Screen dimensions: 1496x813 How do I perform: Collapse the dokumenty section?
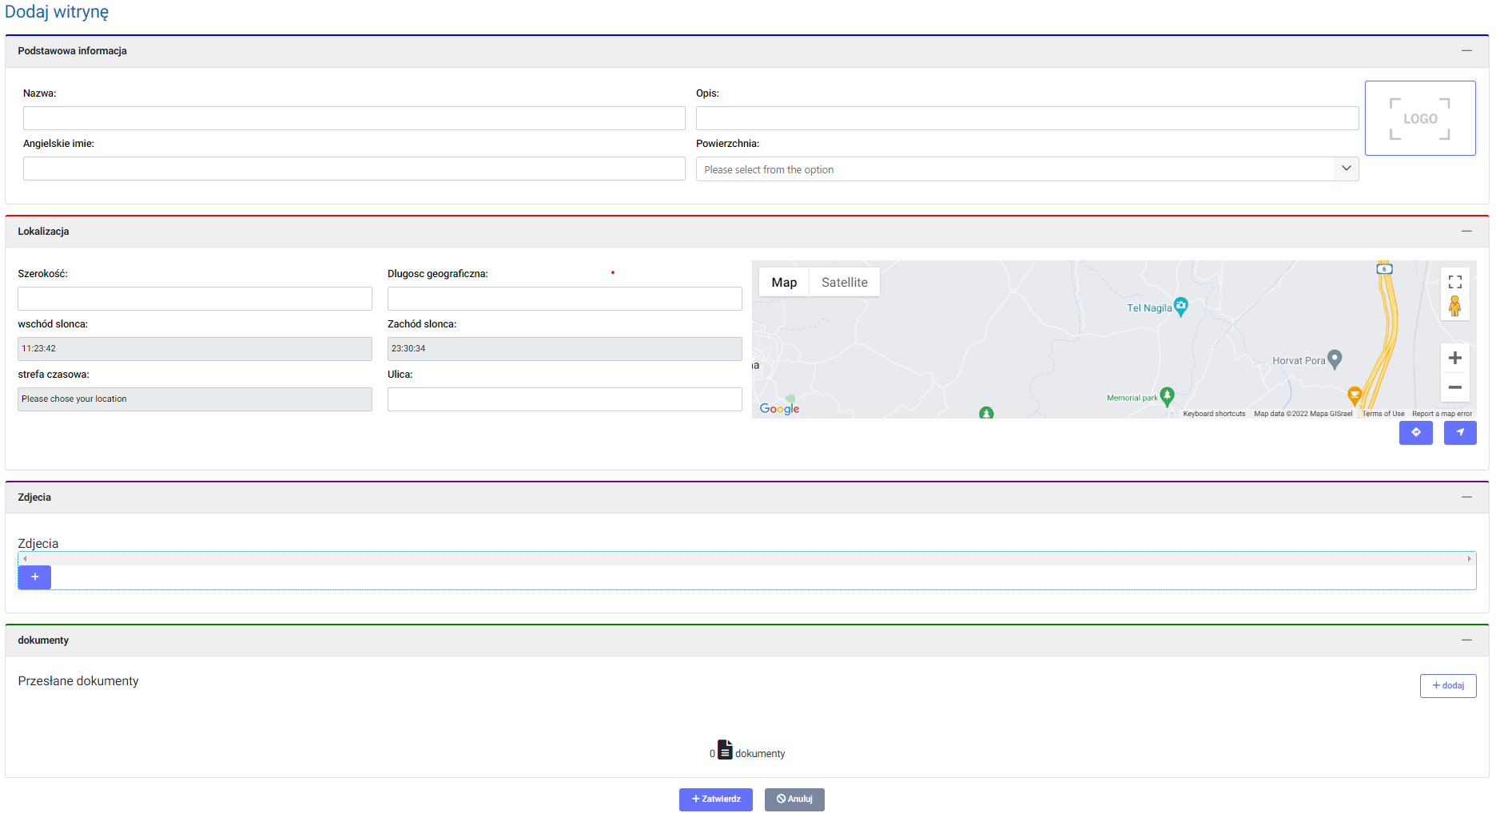tap(1466, 640)
